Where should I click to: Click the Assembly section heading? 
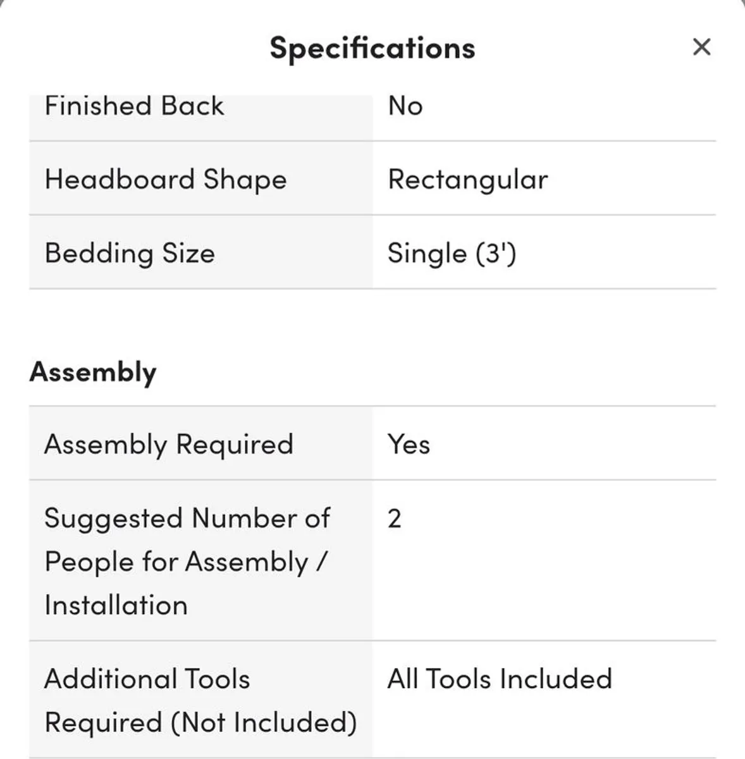pyautogui.click(x=92, y=372)
